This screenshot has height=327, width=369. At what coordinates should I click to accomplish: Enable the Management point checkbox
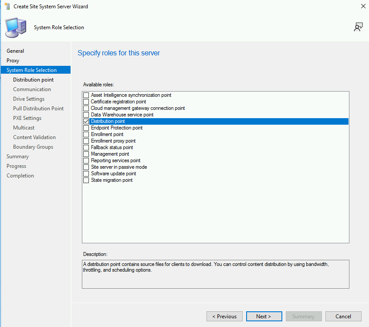click(x=86, y=154)
